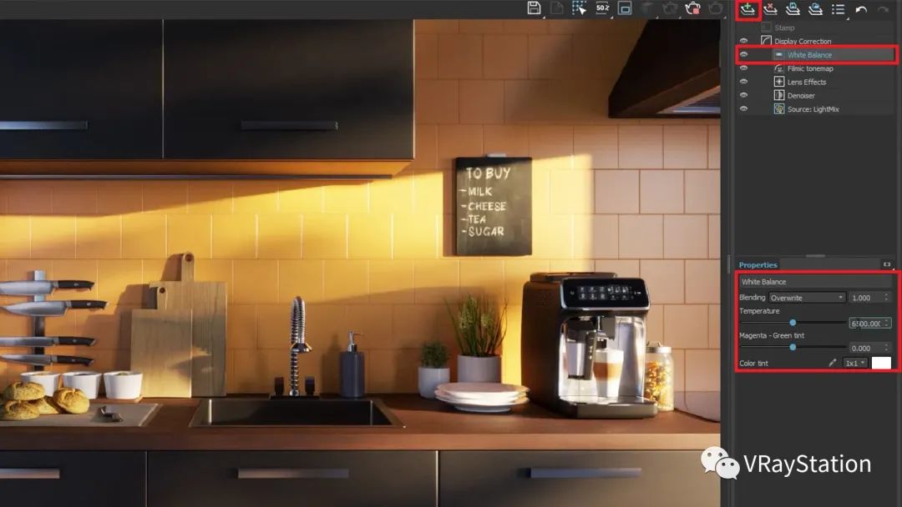Hide the White Balance layer
Viewport: 902px width, 507px height.
pos(743,55)
